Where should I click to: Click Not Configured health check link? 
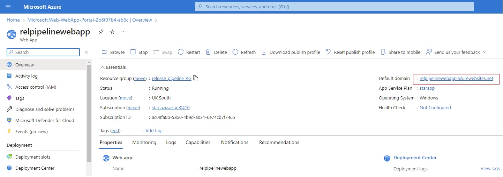tap(435, 108)
